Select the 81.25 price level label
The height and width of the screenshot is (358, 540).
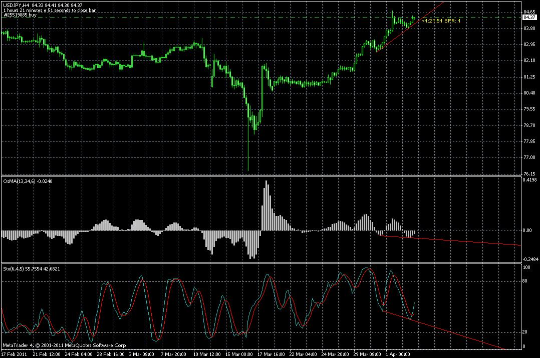(x=529, y=76)
